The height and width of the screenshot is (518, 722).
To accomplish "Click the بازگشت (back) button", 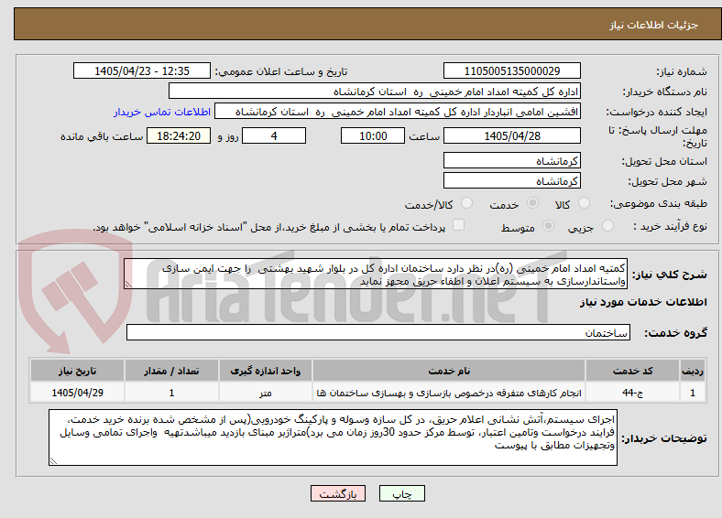I will 338,493.
